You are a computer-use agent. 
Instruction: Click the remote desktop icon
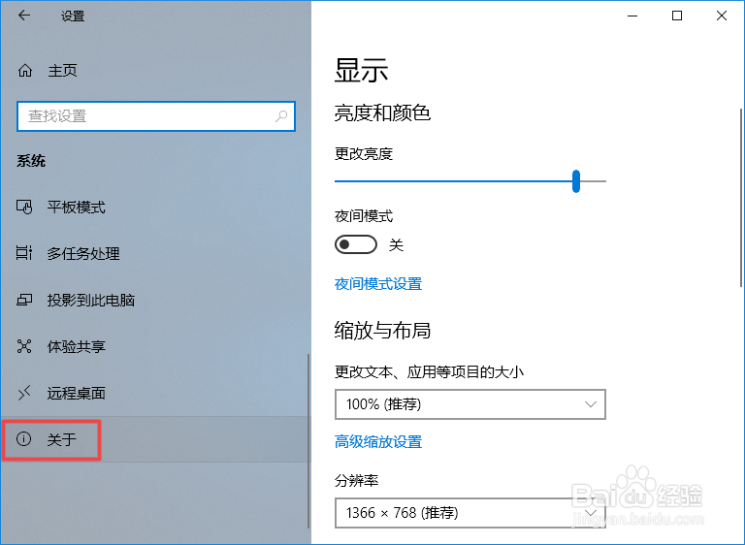(x=24, y=393)
